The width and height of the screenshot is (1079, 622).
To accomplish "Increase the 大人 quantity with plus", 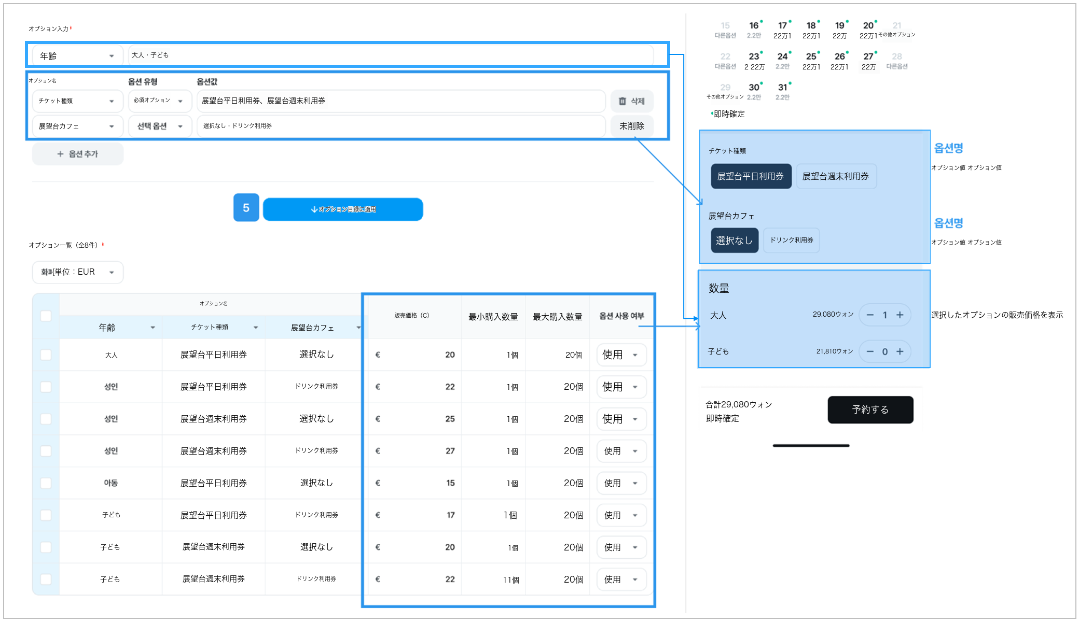I will [x=900, y=315].
